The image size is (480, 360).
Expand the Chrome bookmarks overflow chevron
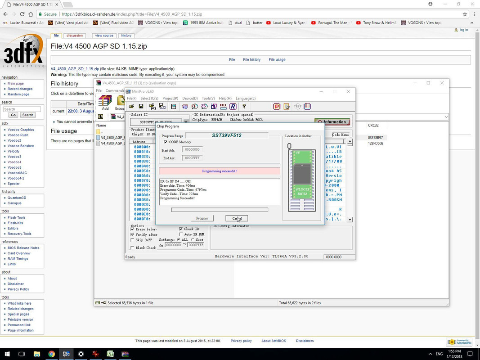(472, 22)
